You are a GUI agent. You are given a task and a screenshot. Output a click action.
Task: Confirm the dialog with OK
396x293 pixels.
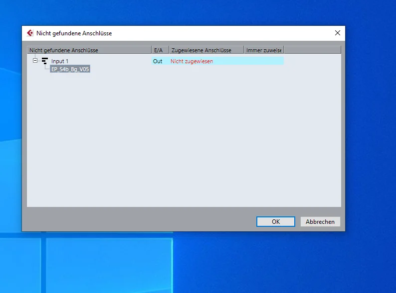click(275, 222)
